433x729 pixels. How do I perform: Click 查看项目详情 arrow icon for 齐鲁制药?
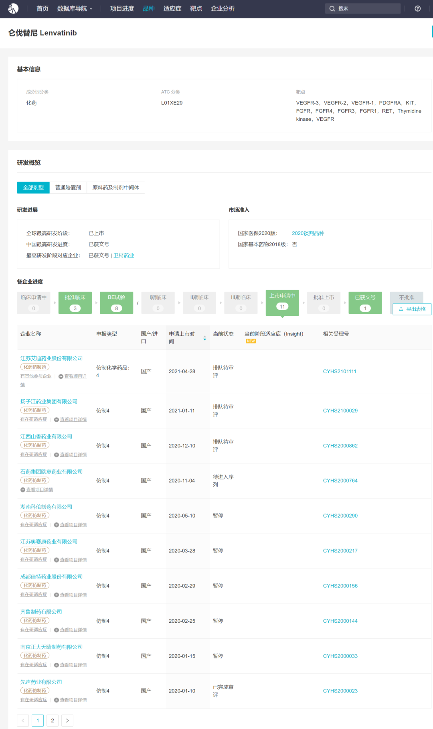(57, 630)
